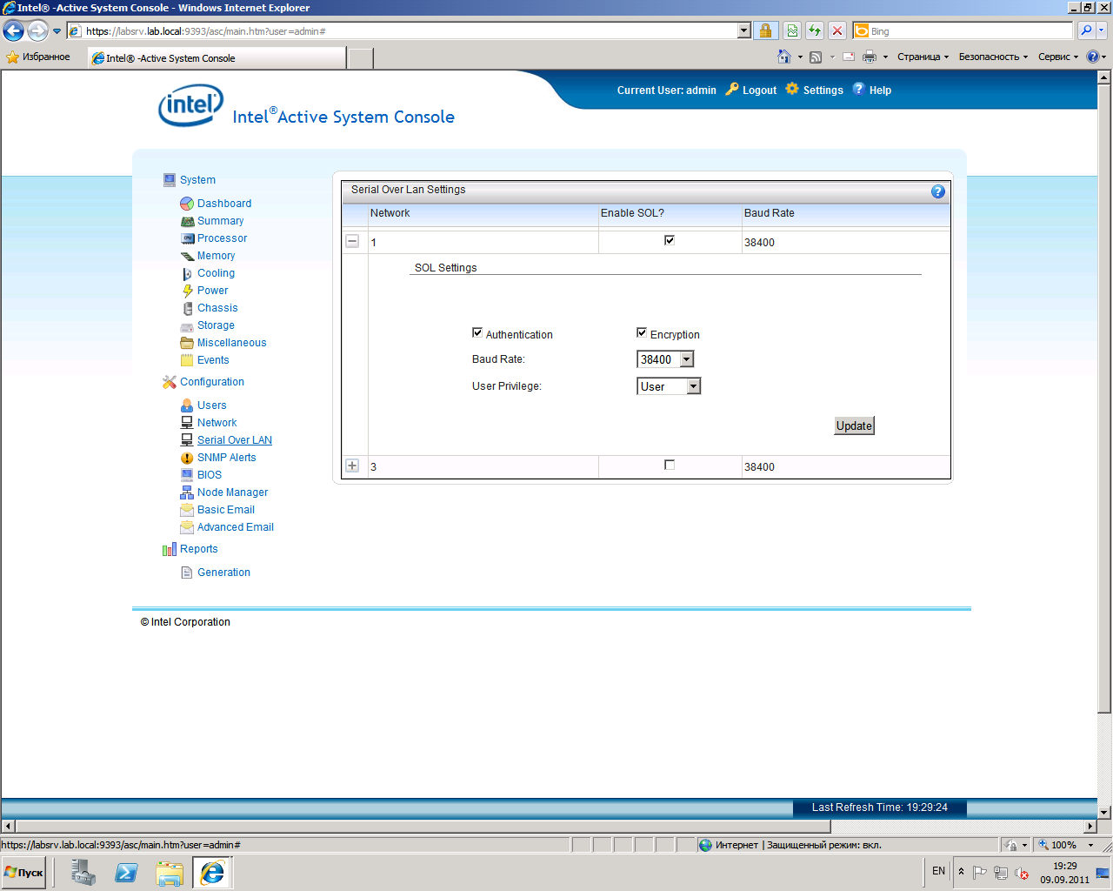Open the Baud Rate dropdown
1113x891 pixels.
click(686, 359)
